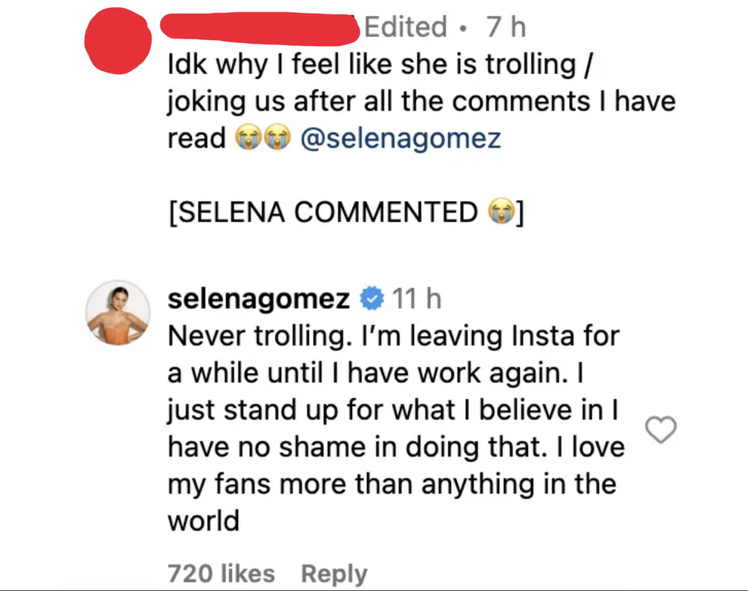
Task: Click the blue verified badge beside selenagomez
Action: point(371,299)
